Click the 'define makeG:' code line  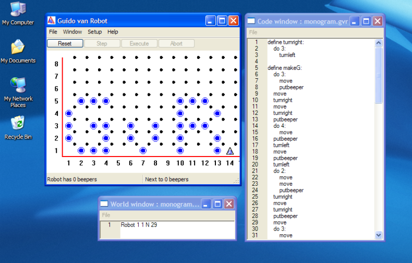(x=285, y=68)
